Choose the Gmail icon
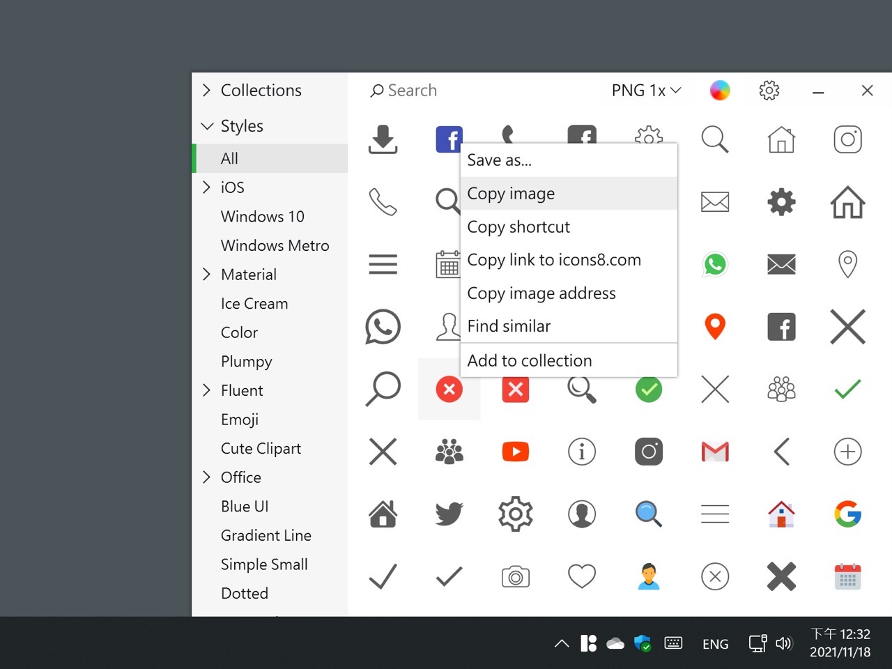The image size is (892, 669). coord(715,452)
